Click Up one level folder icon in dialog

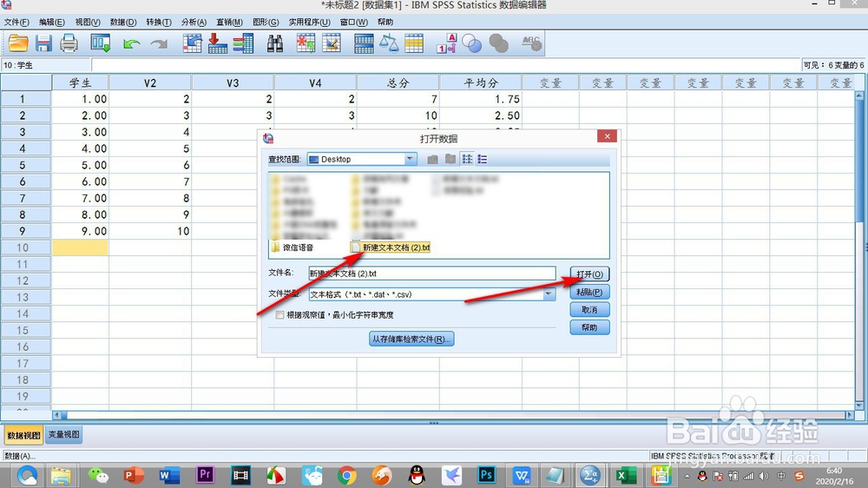[432, 160]
